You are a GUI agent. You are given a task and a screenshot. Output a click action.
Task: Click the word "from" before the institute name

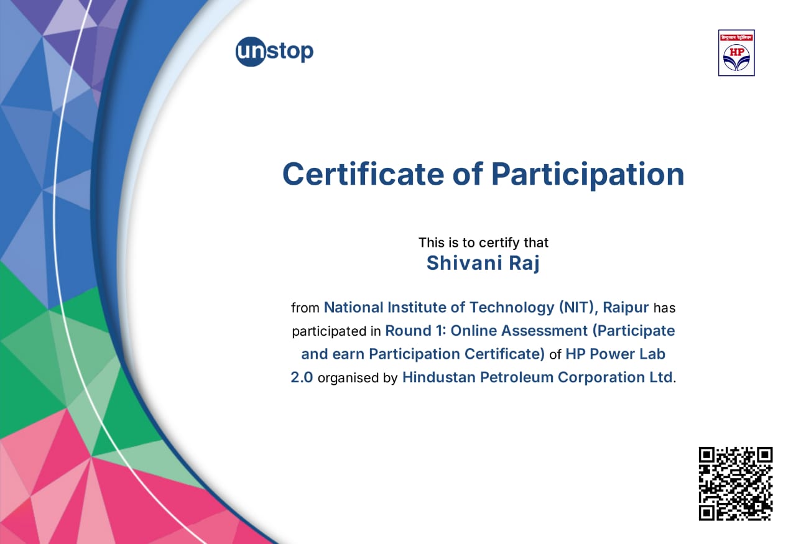tap(305, 308)
